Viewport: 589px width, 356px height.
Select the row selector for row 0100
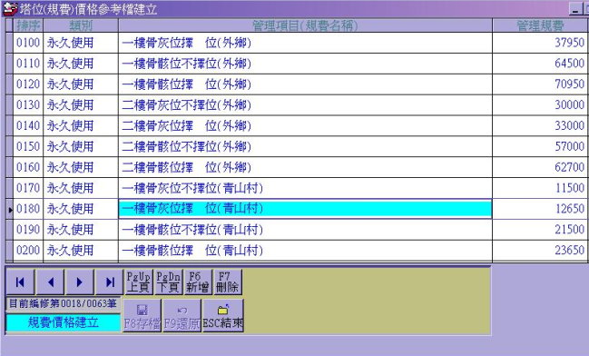(x=9, y=43)
